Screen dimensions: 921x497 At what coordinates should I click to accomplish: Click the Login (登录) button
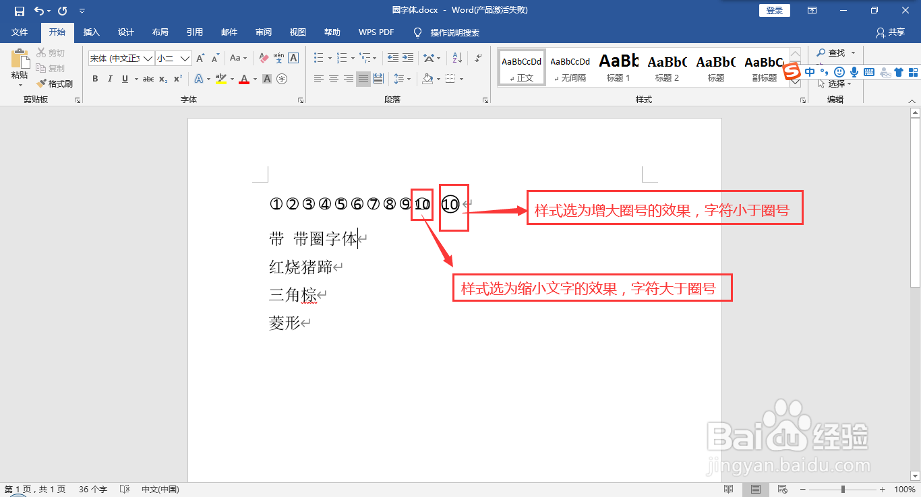[x=775, y=10]
